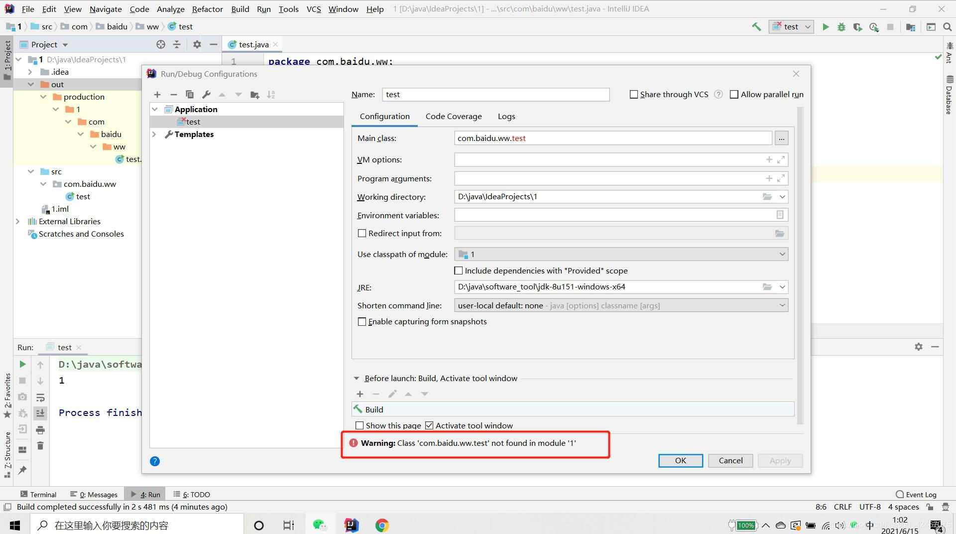Open Project panel settings gear
956x534 pixels.
point(197,44)
